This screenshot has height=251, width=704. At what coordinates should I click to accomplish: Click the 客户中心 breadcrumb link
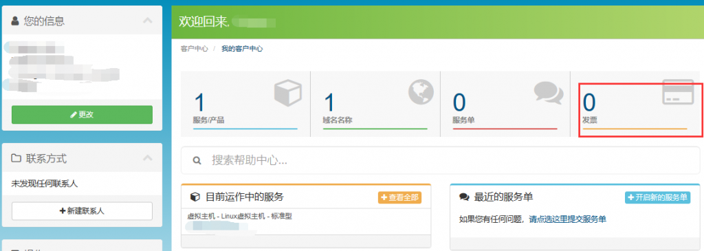click(195, 49)
